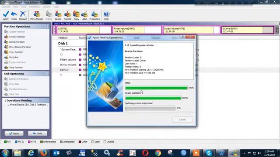Open Skype from the taskbar
280x157 pixels.
209,153
